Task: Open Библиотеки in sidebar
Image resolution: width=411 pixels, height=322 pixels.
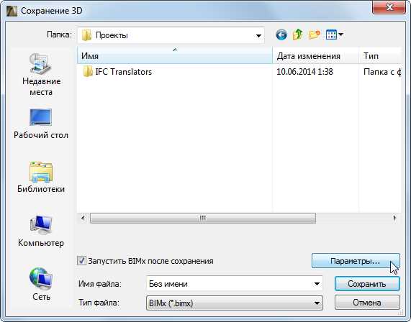Action: pos(41,178)
